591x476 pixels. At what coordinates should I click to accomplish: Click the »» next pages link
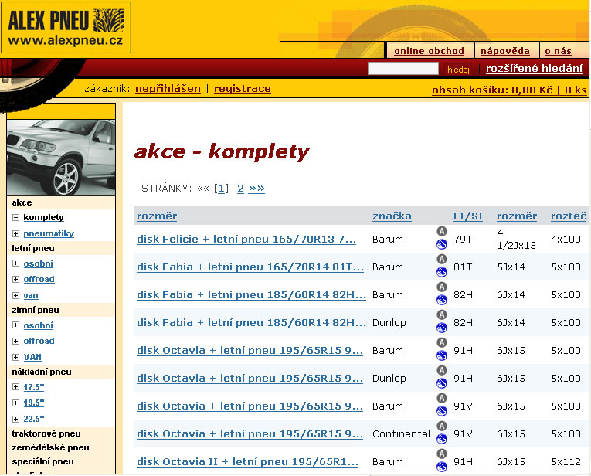point(256,188)
